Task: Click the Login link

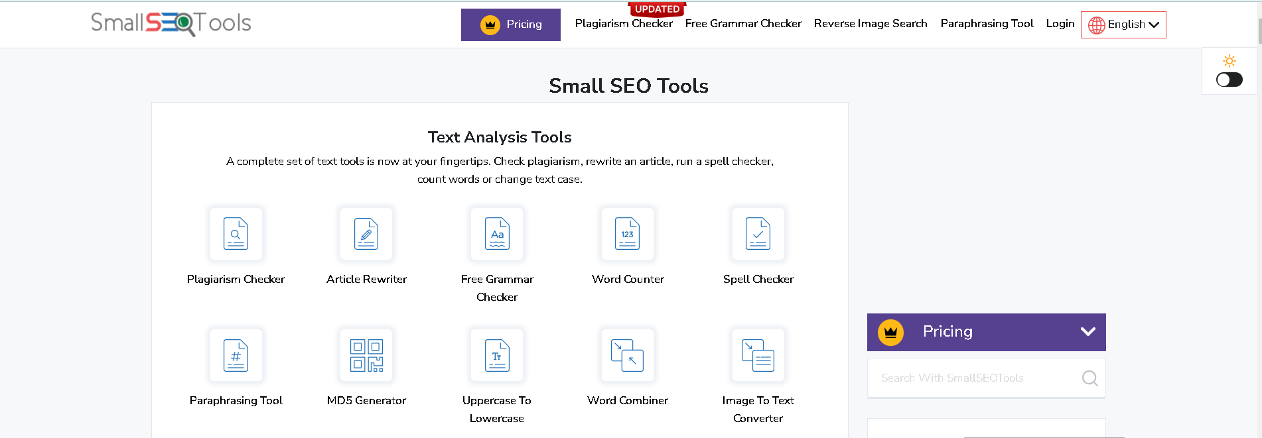Action: (1060, 24)
